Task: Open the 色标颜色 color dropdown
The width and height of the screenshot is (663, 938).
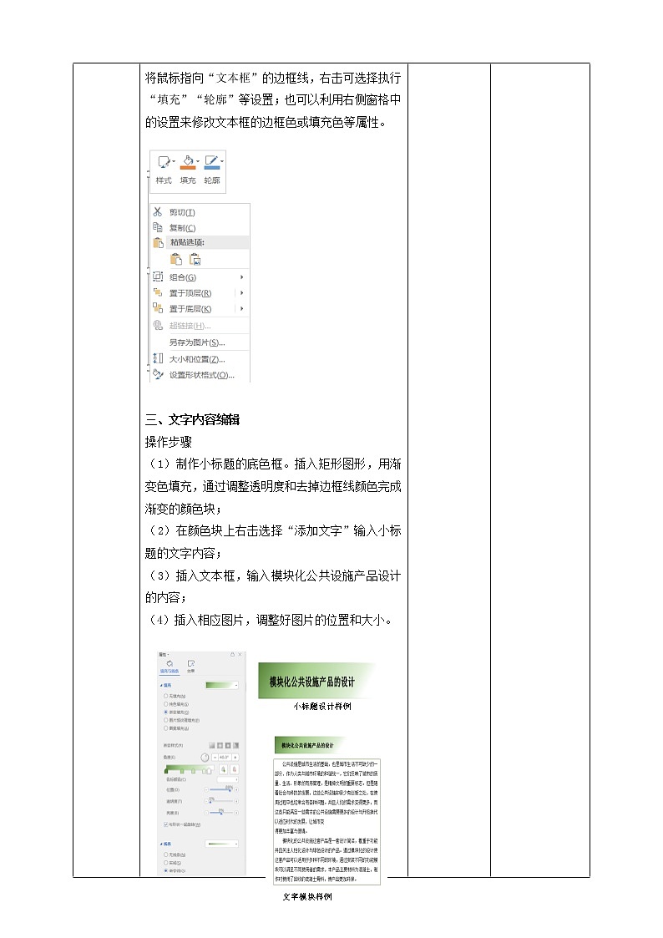Action: click(x=227, y=779)
